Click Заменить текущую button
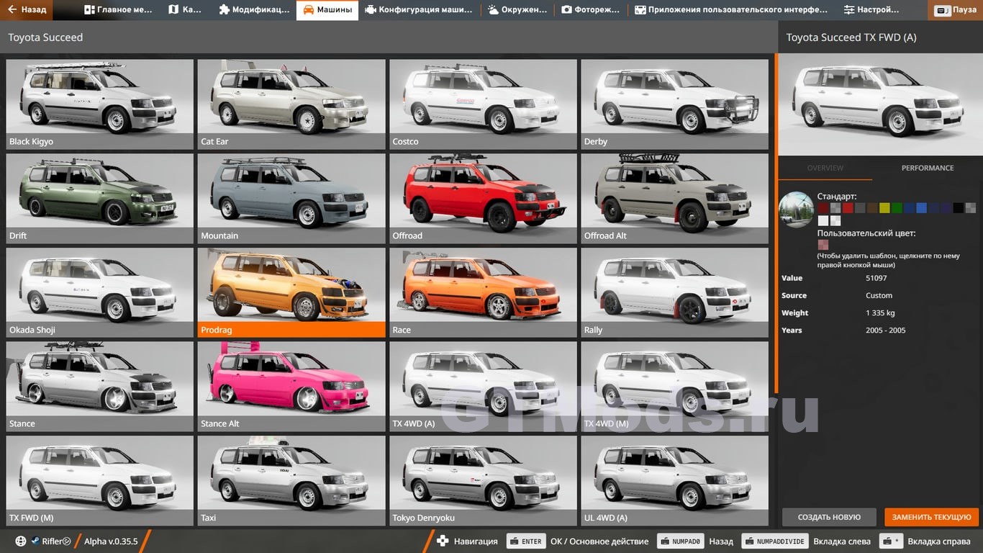Viewport: 983px width, 553px height. click(932, 517)
